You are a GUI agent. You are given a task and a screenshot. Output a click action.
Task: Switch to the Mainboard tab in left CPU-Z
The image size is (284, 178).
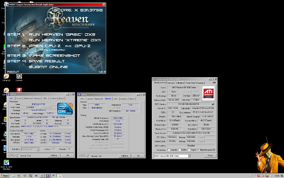(x=28, y=99)
